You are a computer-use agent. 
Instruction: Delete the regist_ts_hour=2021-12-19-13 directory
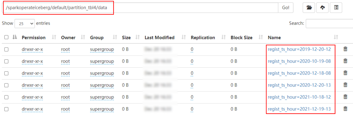[345, 109]
